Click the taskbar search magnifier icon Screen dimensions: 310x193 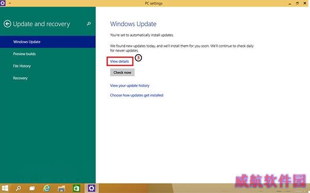[19, 188]
